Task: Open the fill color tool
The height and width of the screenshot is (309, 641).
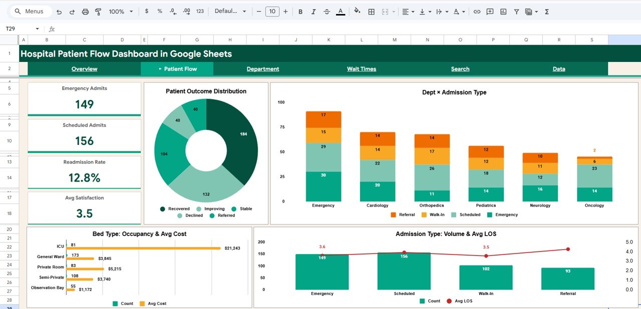Action: (x=357, y=11)
